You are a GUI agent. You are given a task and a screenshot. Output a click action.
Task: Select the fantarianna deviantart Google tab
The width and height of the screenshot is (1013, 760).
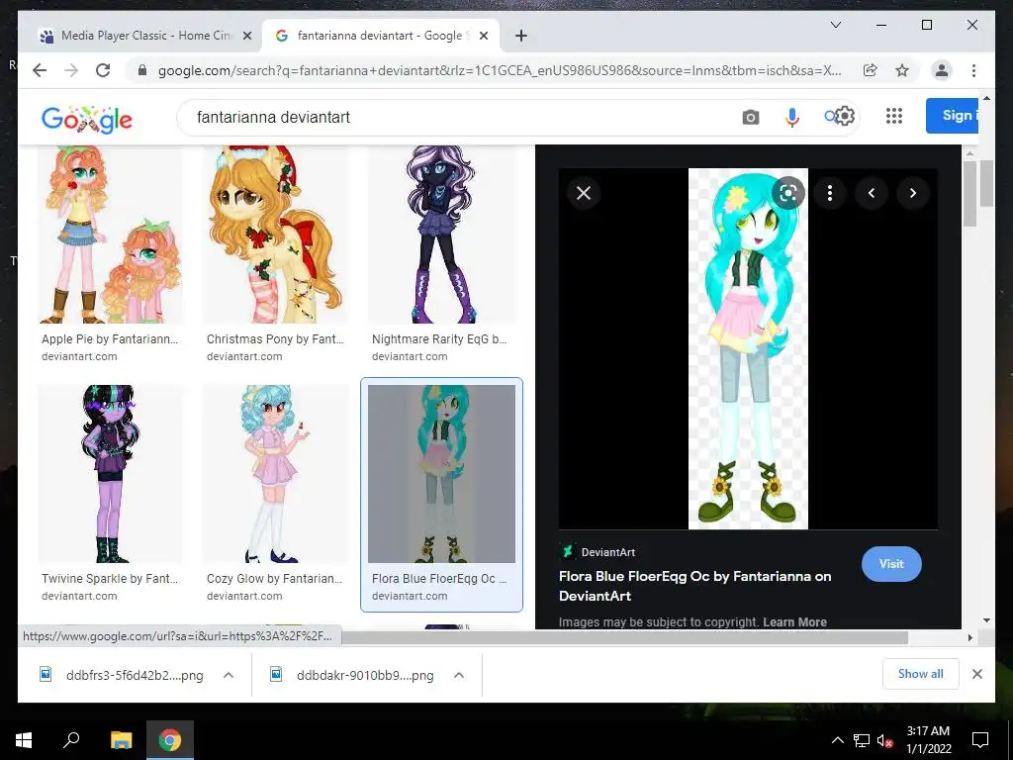pos(379,36)
